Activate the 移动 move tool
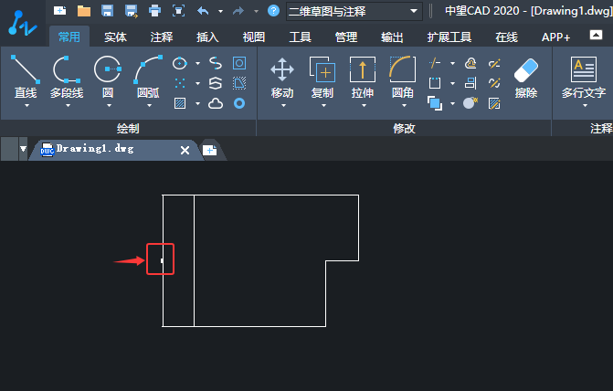The width and height of the screenshot is (613, 391). [282, 77]
